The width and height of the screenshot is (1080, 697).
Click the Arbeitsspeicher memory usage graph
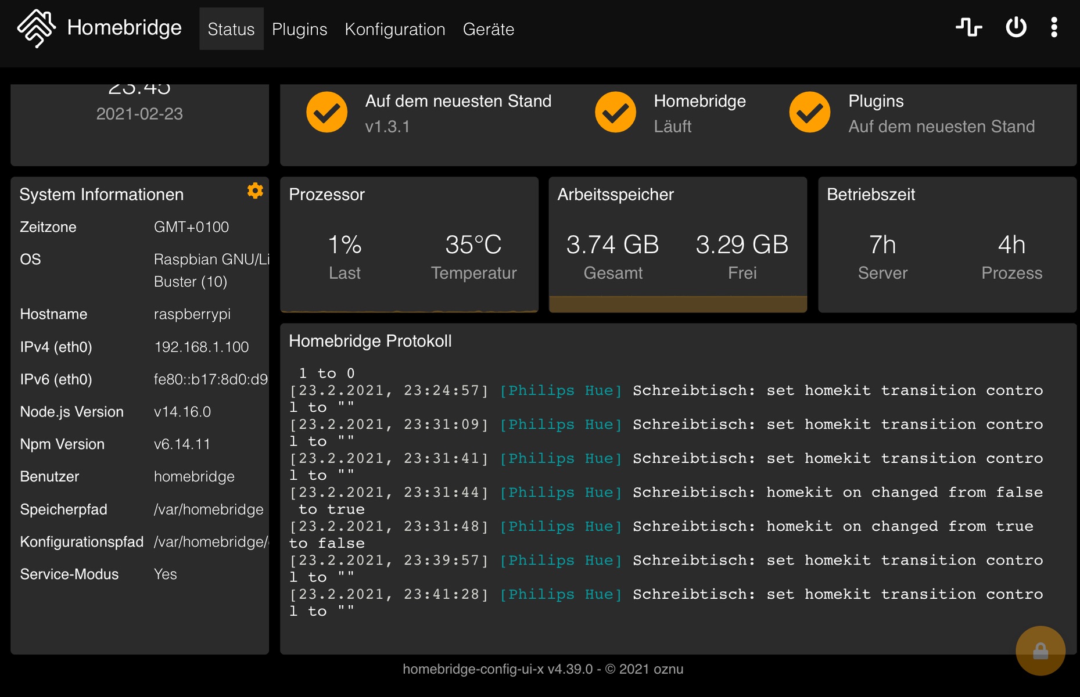[677, 303]
